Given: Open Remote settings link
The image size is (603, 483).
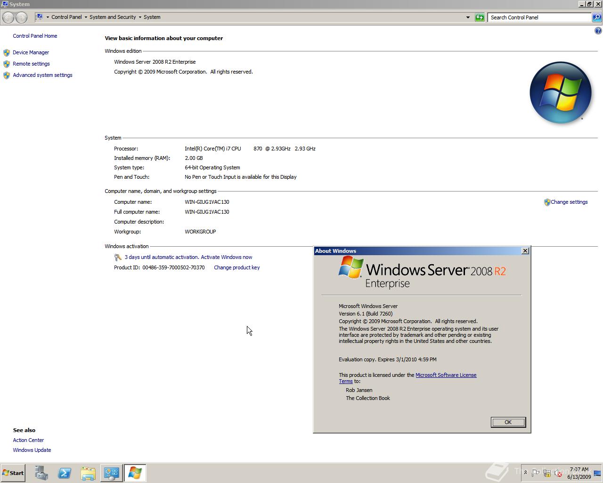Looking at the screenshot, I should click(31, 64).
